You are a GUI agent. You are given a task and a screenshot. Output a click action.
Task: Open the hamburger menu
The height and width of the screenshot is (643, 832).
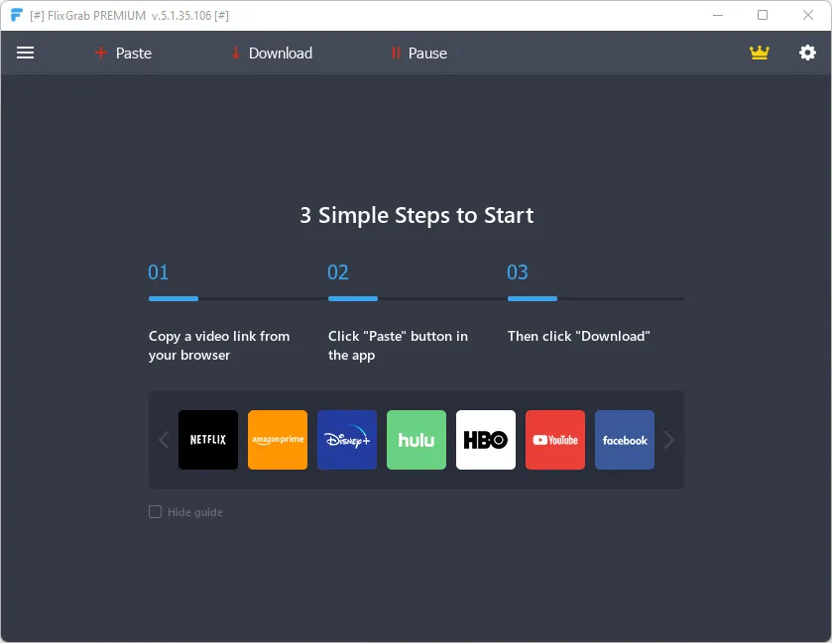point(25,53)
